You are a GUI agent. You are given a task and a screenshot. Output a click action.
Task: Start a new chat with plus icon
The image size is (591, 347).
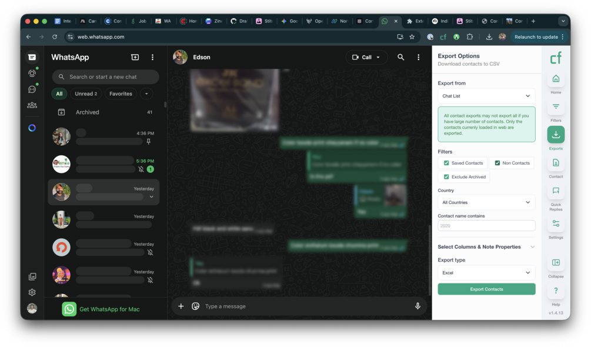tap(135, 57)
